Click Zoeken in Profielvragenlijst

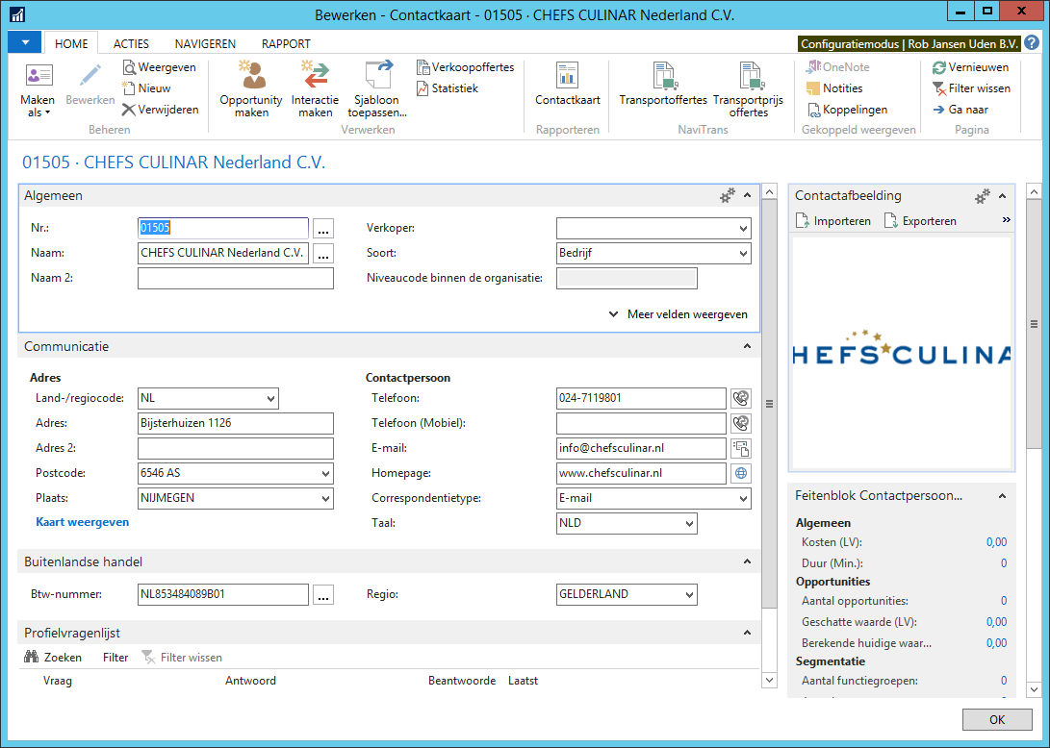click(53, 658)
